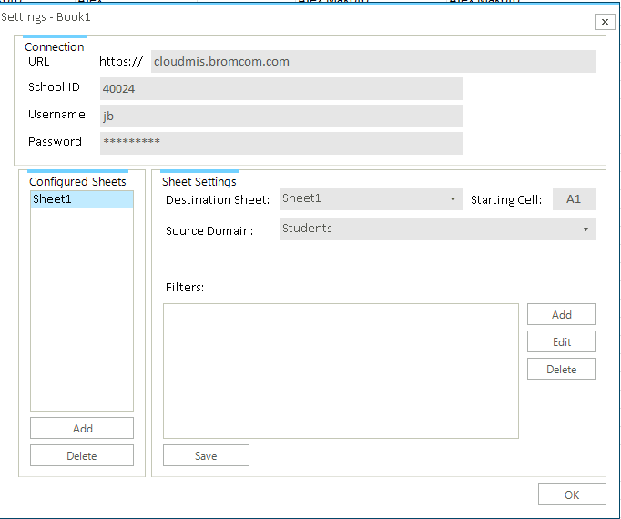Viewport: 621px width, 519px height.
Task: Close the Settings - Book1 dialog
Action: [605, 22]
